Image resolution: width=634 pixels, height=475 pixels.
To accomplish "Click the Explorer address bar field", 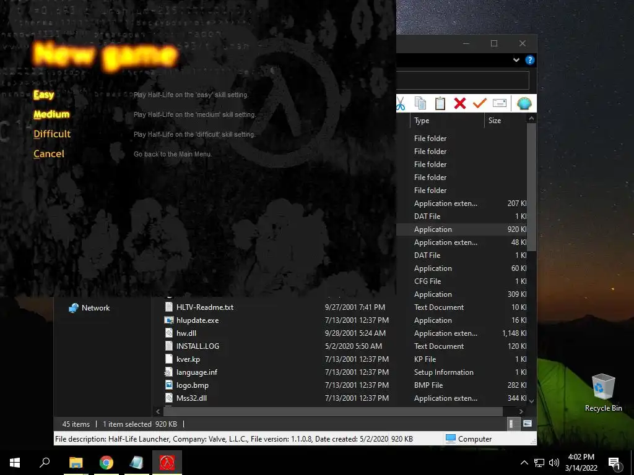I will (x=462, y=80).
